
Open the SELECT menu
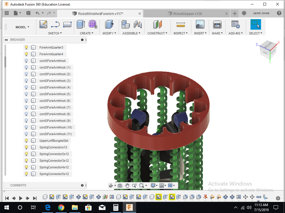255,33
